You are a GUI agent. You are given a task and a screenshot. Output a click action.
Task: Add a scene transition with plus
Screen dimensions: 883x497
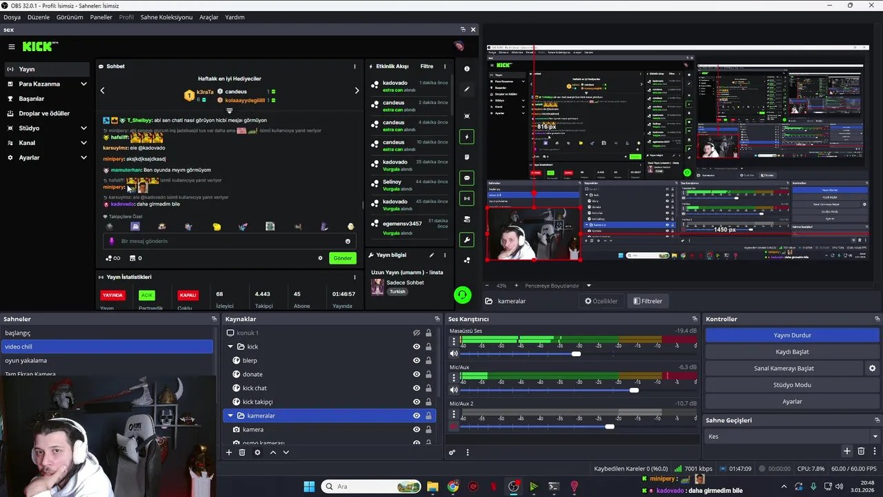(847, 451)
